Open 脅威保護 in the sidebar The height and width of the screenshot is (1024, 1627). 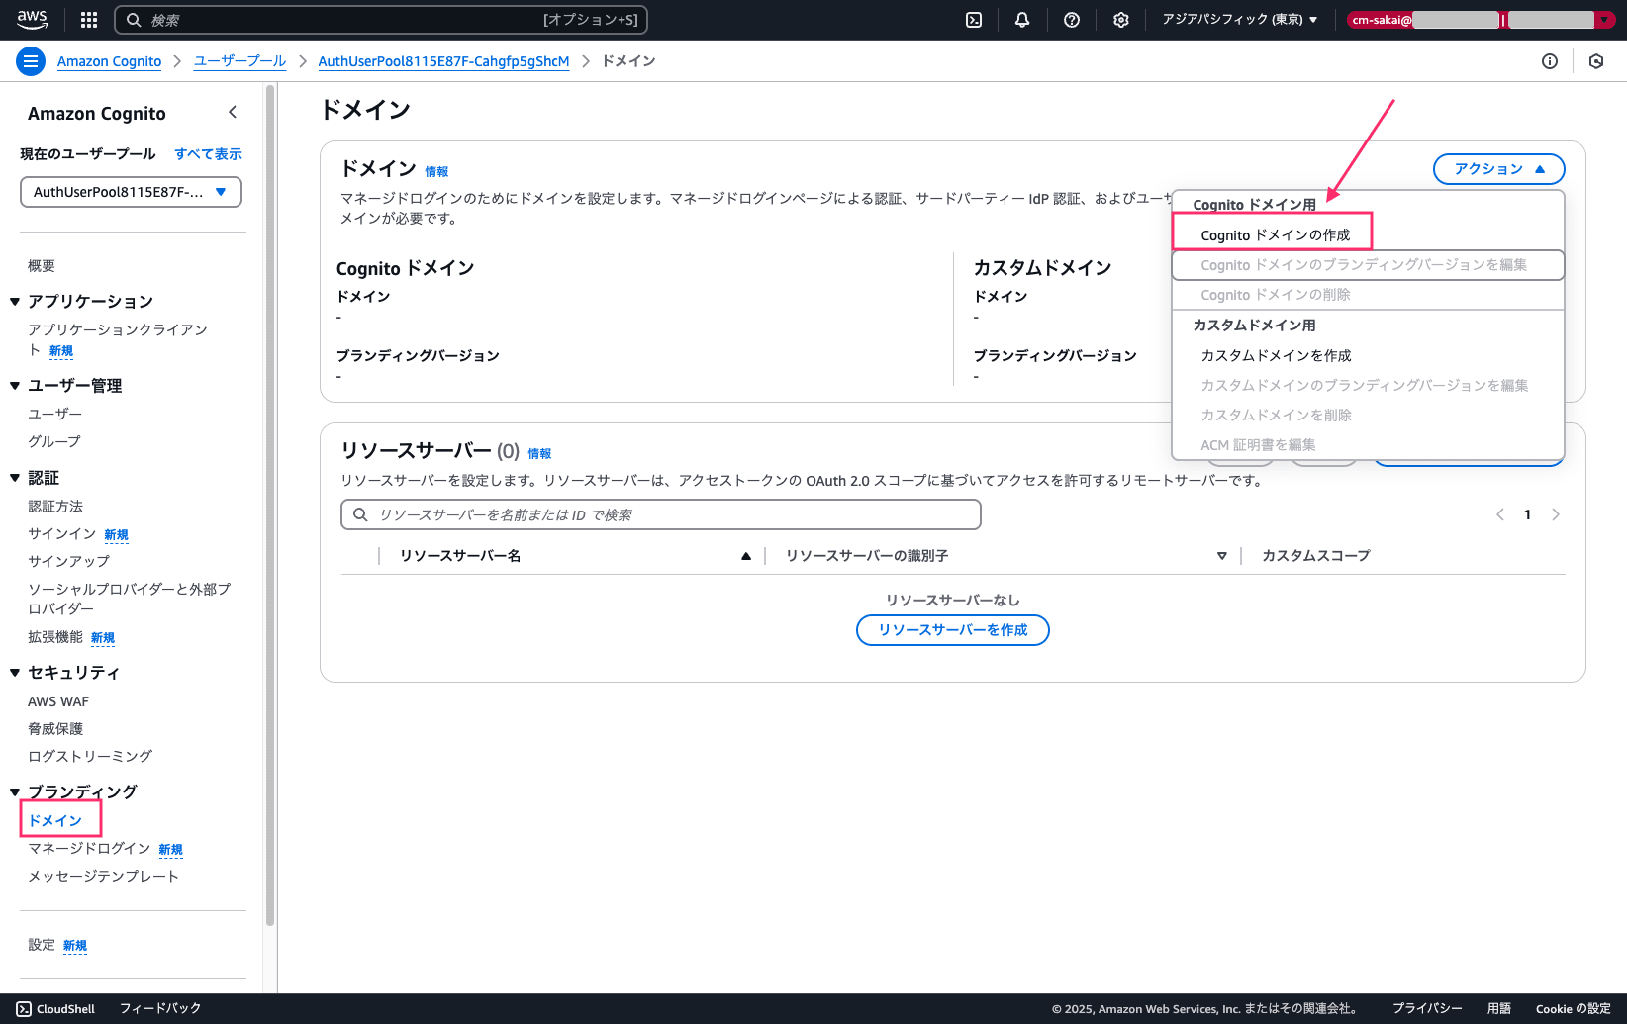[55, 729]
